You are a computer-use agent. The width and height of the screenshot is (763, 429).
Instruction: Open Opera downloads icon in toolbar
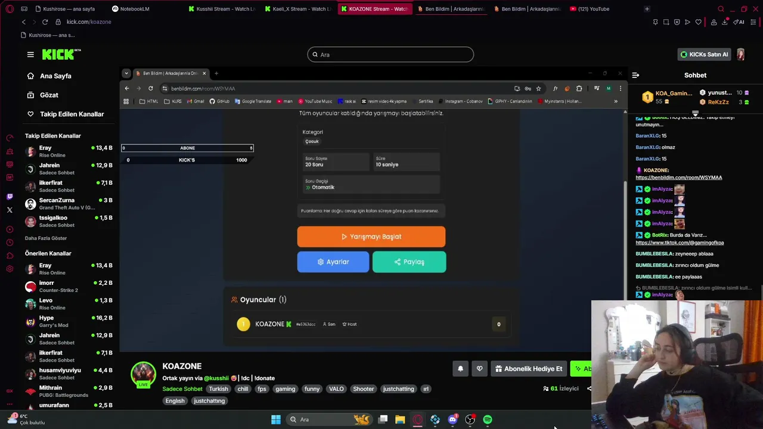(x=724, y=22)
